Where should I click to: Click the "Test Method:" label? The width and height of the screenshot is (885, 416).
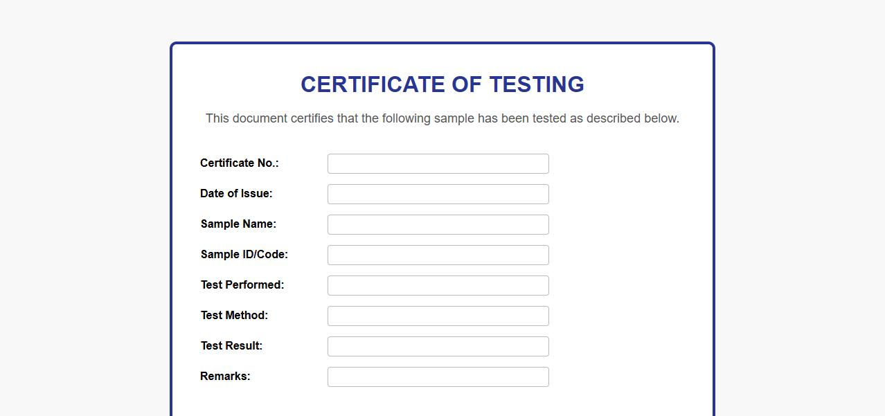(234, 316)
